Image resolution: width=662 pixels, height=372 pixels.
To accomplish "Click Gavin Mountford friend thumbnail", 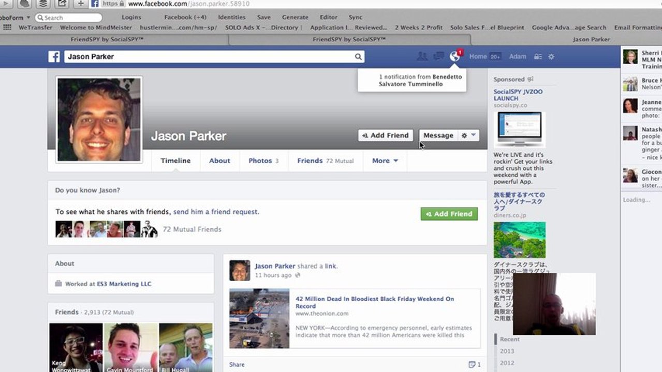I will point(131,348).
